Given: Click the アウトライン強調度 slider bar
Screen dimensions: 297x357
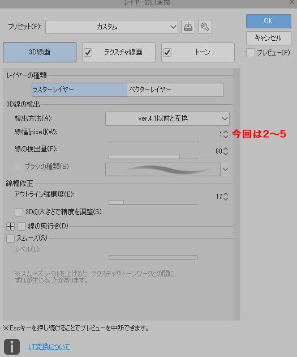Looking at the screenshot, I should pyautogui.click(x=153, y=202).
